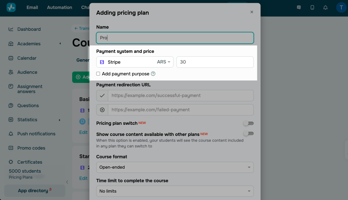
Task: Open the Email menu in top navigation
Action: click(32, 8)
